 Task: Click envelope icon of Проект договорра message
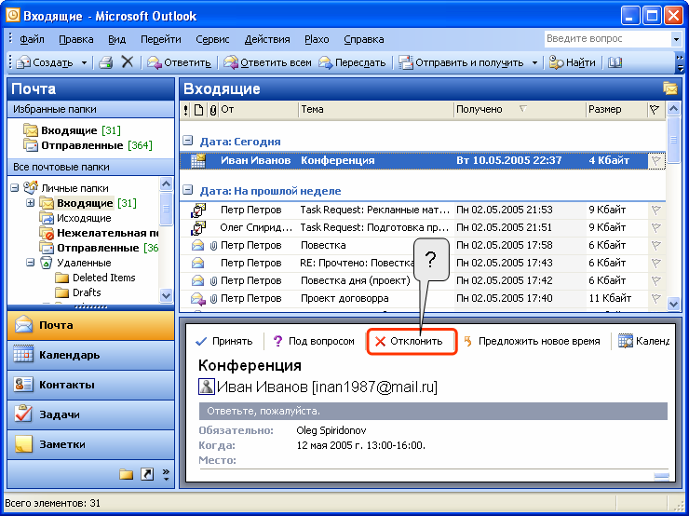[x=198, y=299]
